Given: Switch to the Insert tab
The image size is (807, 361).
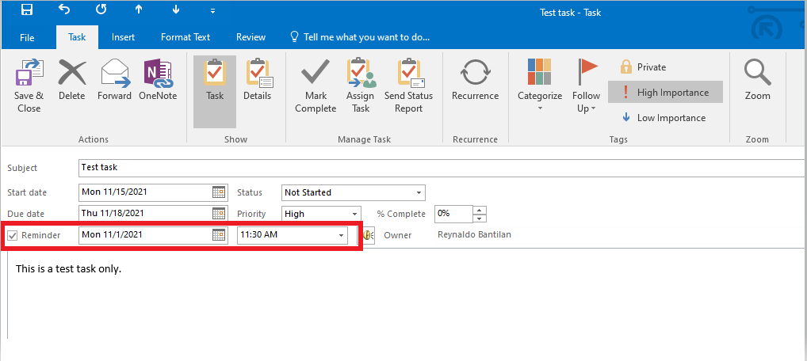Looking at the screenshot, I should (124, 37).
